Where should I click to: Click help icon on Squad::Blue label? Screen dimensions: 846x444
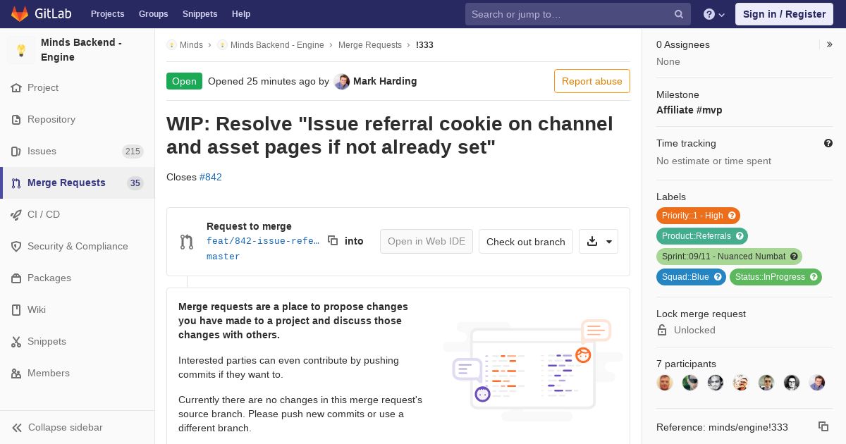[x=718, y=277]
